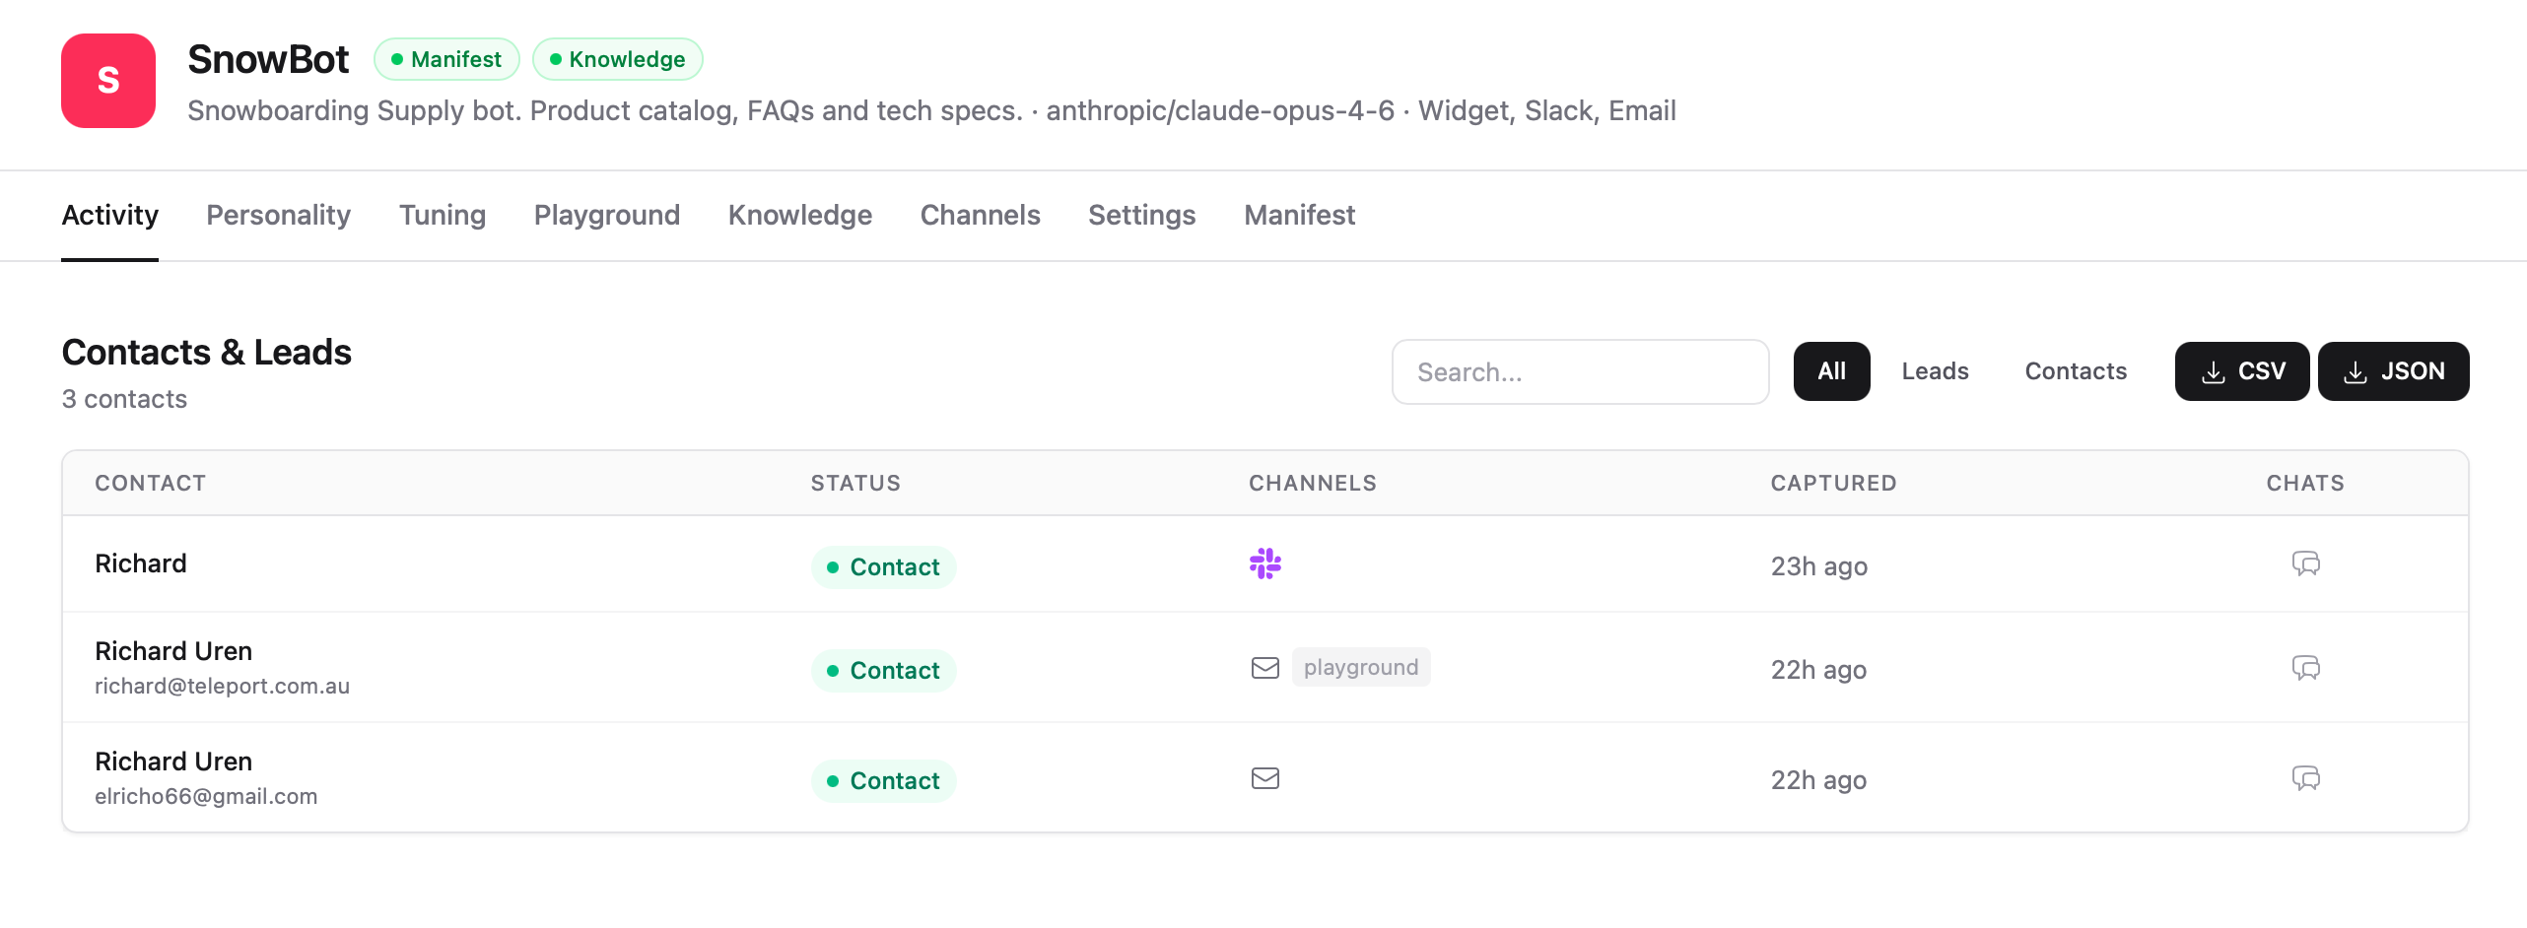Open chats for the elricho66 contact
The height and width of the screenshot is (928, 2527).
click(x=2307, y=778)
